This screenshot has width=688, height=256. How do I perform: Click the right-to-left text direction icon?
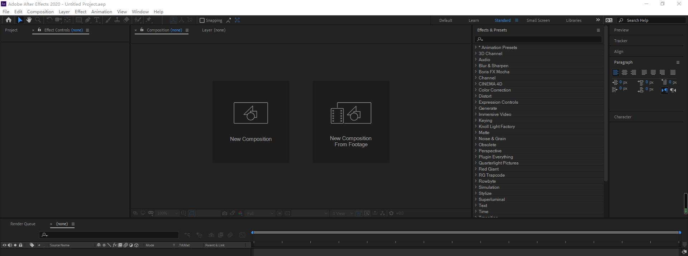[673, 90]
